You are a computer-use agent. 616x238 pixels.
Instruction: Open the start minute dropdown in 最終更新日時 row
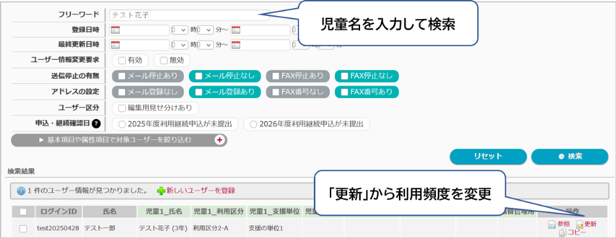tap(205, 45)
